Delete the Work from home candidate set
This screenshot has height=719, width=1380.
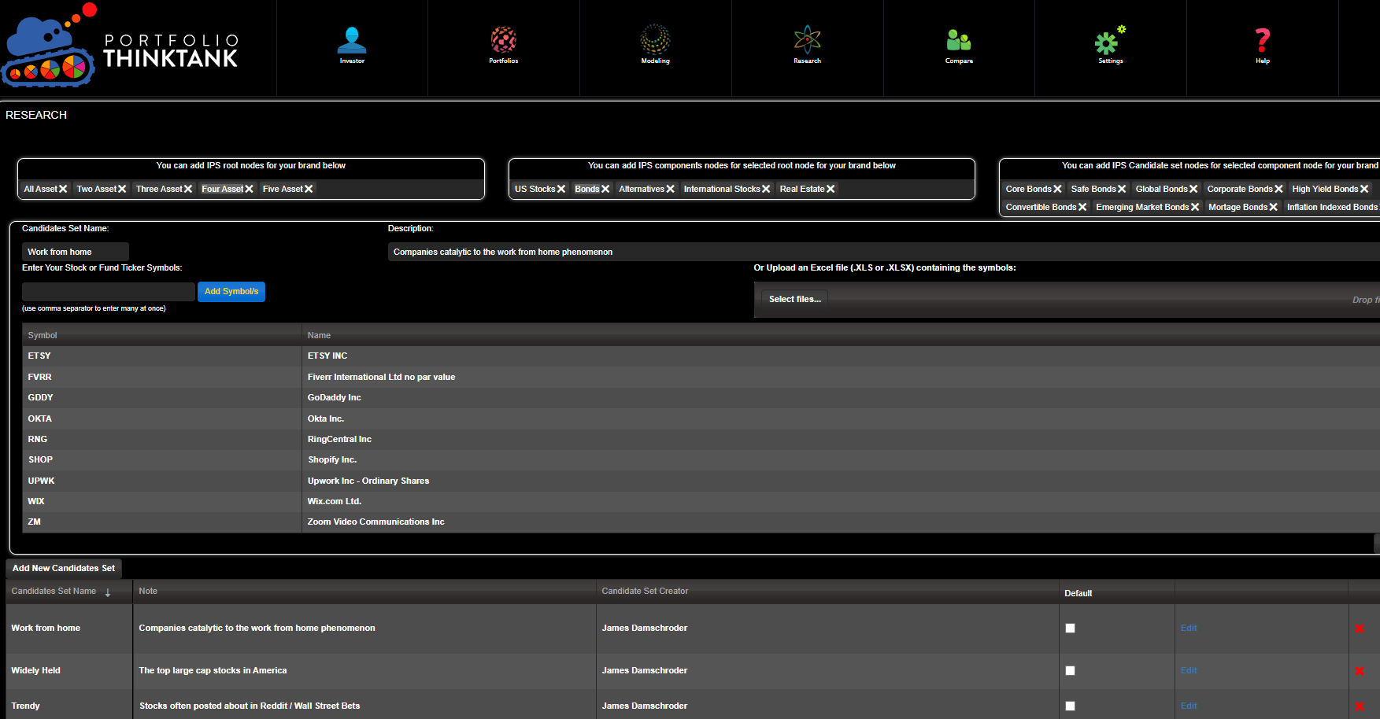(x=1360, y=629)
